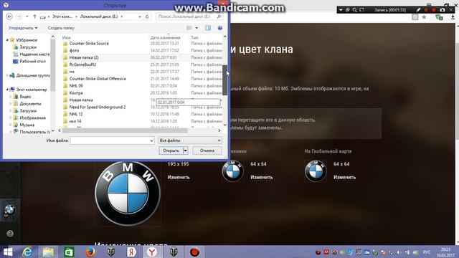Open the red Yandex 'Я' taskbar icon
This screenshot has height=258, width=459.
[132, 252]
